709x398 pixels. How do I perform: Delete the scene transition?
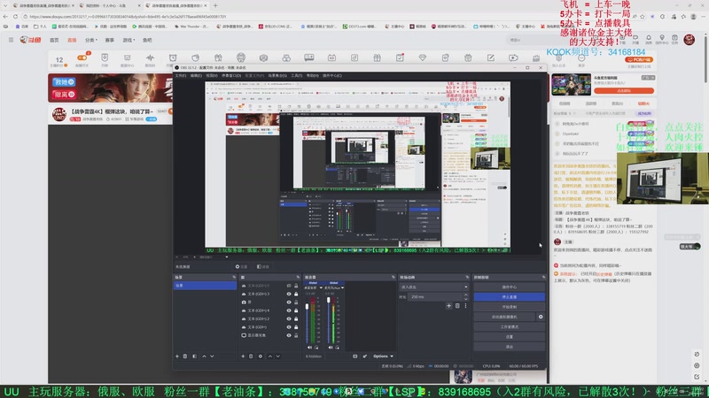coord(457,305)
